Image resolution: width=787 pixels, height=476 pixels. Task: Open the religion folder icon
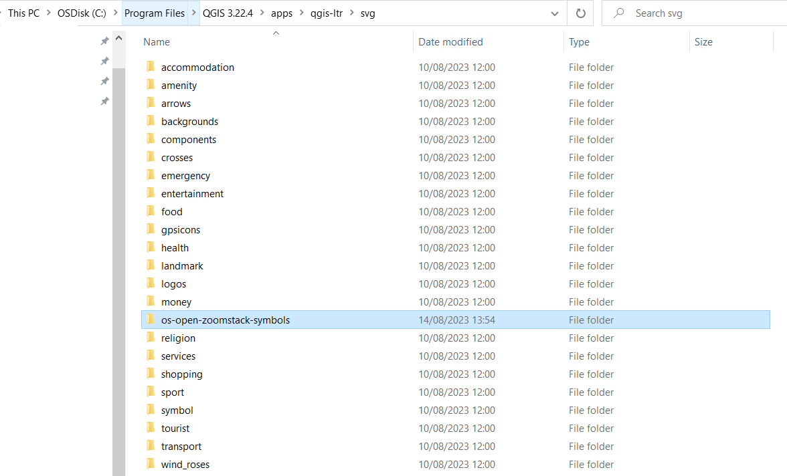click(151, 338)
